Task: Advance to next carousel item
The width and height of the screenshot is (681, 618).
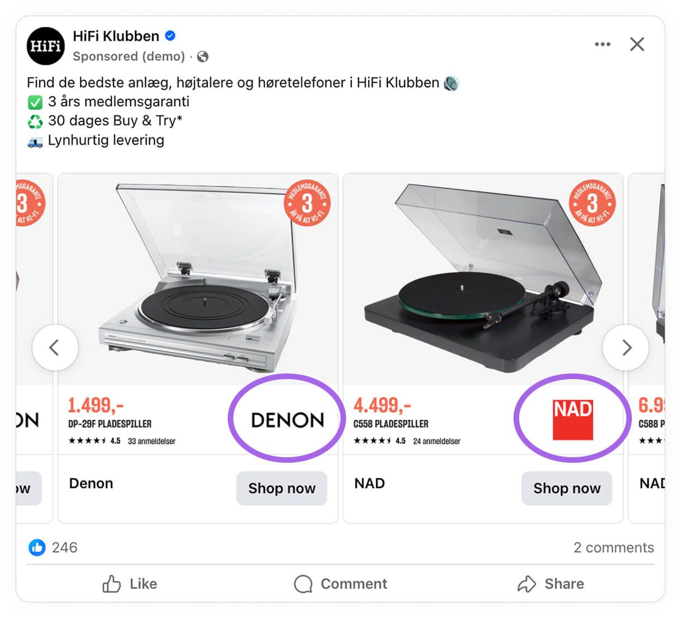Action: 626,348
